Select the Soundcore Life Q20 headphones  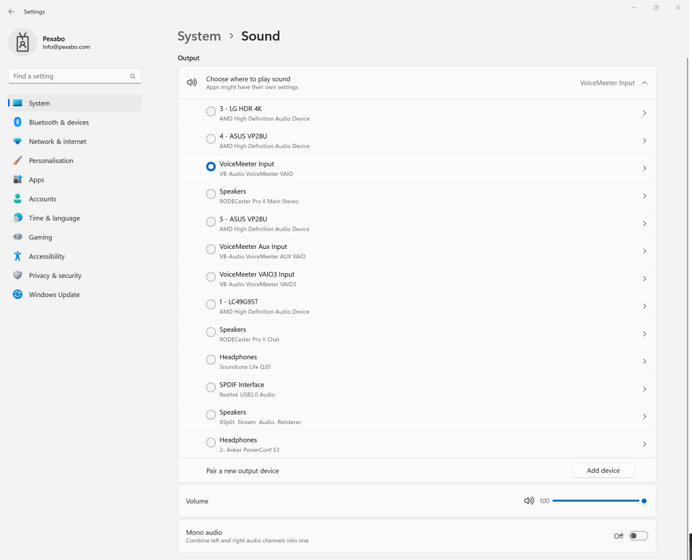click(211, 360)
